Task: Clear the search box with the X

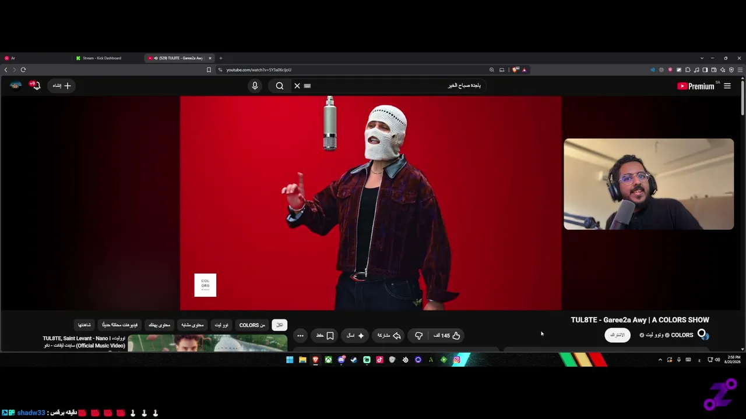Action: 297,86
